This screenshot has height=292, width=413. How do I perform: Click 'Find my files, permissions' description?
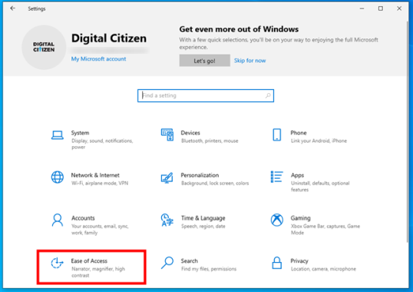(209, 269)
